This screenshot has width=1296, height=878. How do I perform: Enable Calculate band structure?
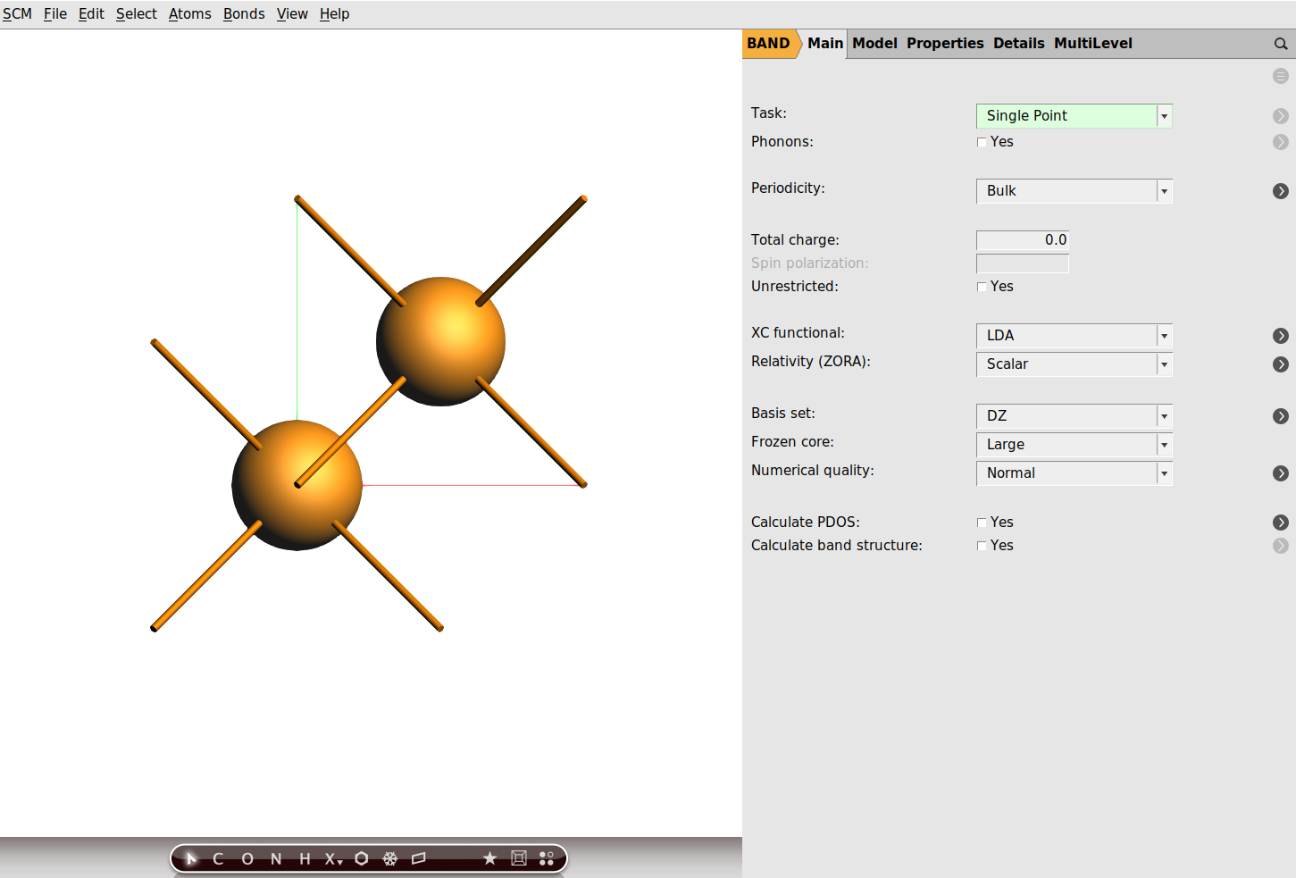[x=982, y=545]
